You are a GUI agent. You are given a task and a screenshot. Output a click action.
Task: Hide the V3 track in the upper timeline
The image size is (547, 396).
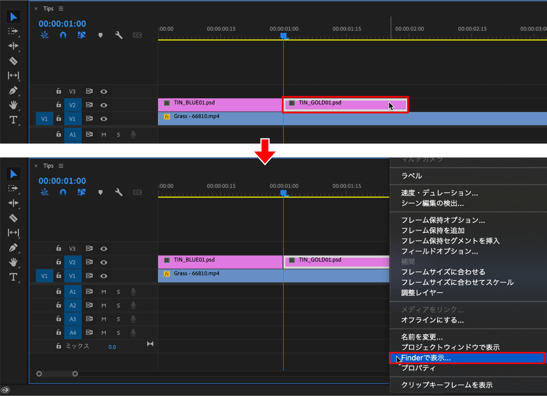(103, 92)
